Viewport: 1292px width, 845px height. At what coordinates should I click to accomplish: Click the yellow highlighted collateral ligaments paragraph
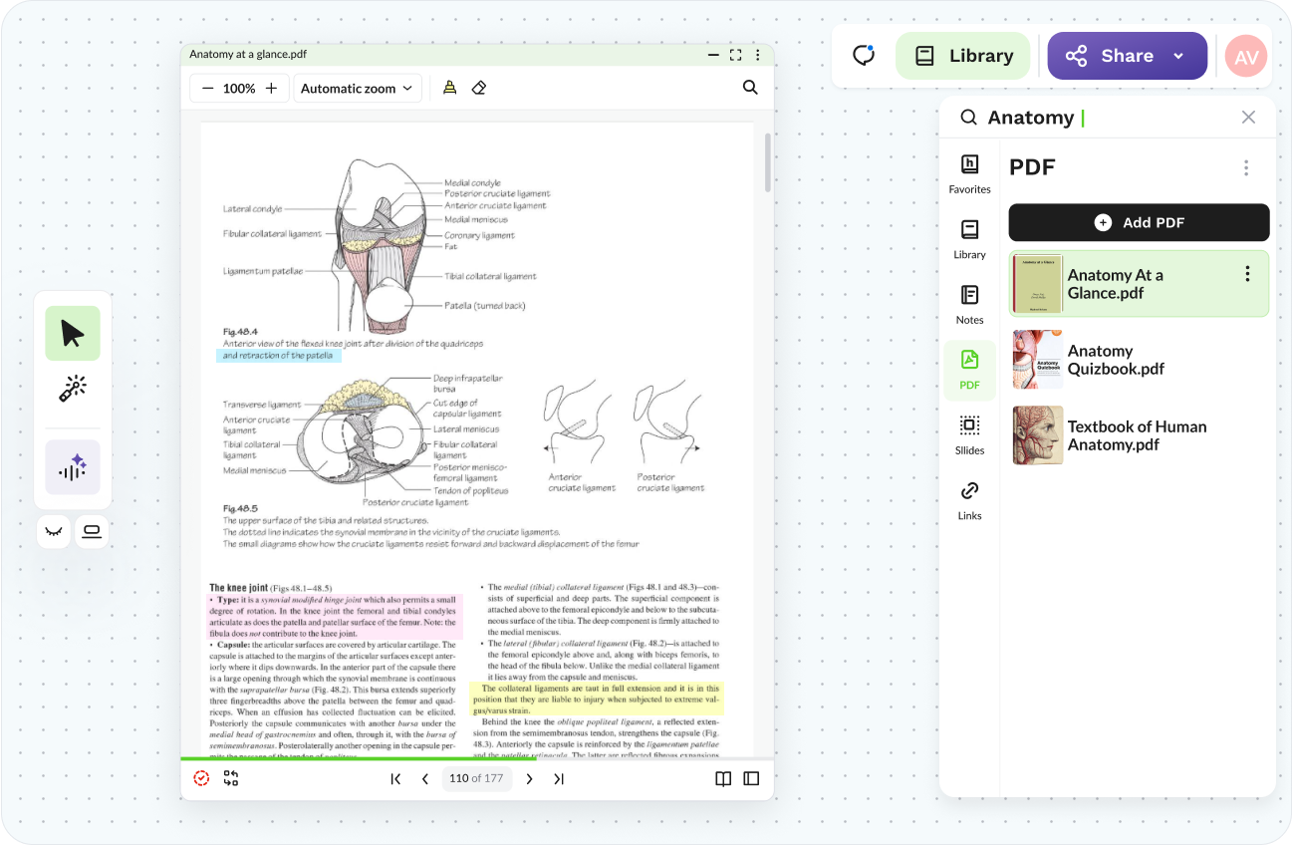[x=597, y=699]
